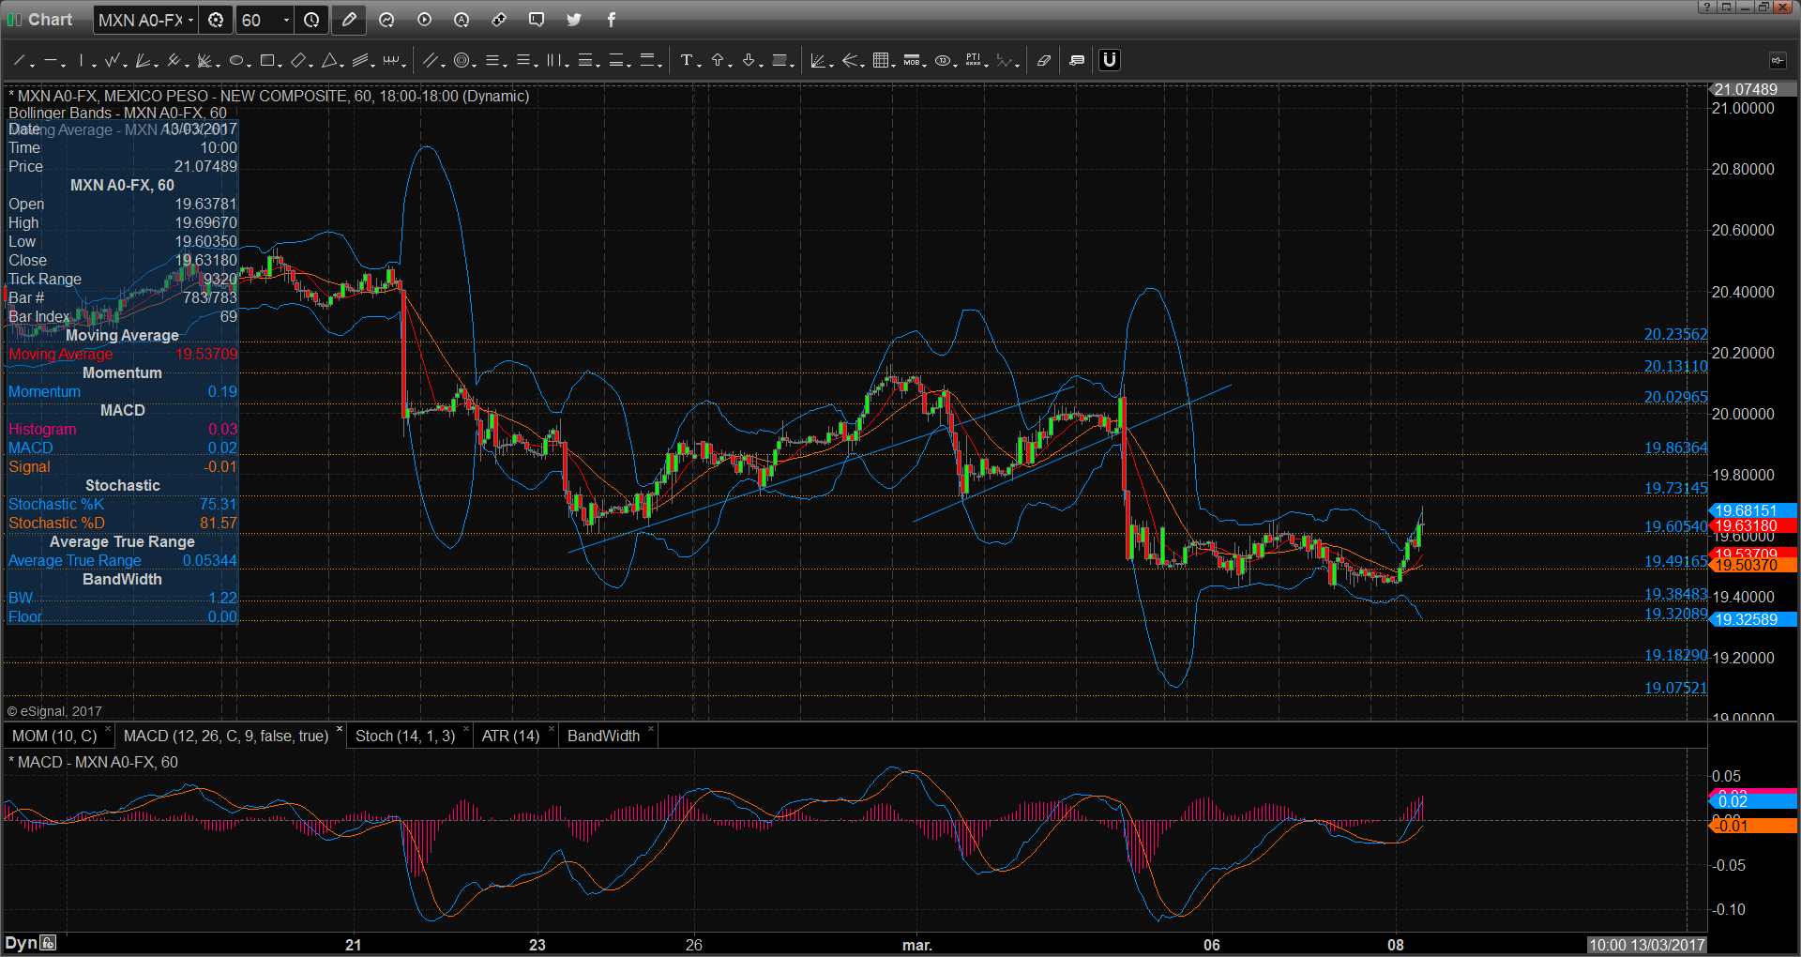Select the ellipse drawing tool
Image resolution: width=1801 pixels, height=957 pixels.
(235, 60)
